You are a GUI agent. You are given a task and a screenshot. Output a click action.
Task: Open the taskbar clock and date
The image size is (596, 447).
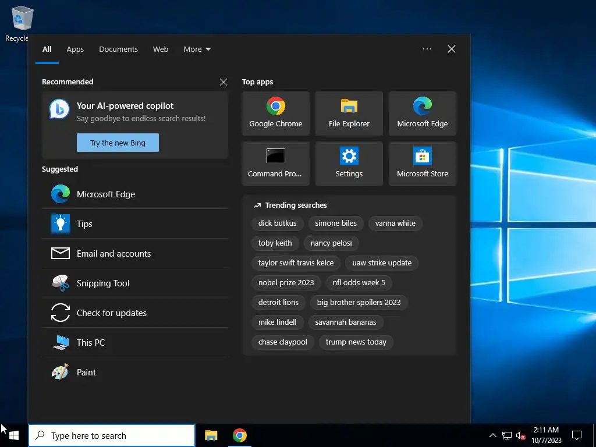[x=546, y=435]
